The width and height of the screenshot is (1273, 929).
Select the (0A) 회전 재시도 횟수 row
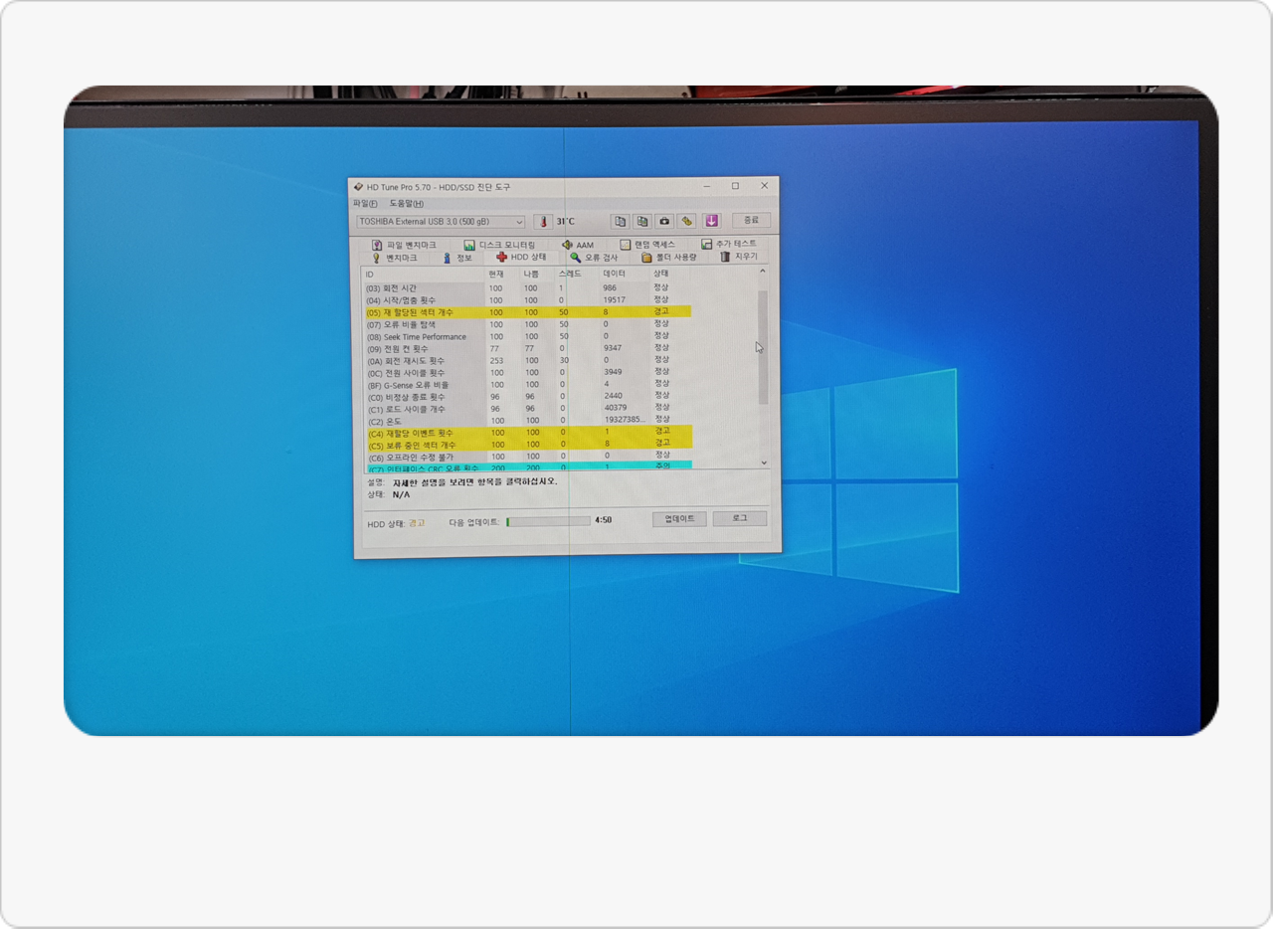[527, 360]
